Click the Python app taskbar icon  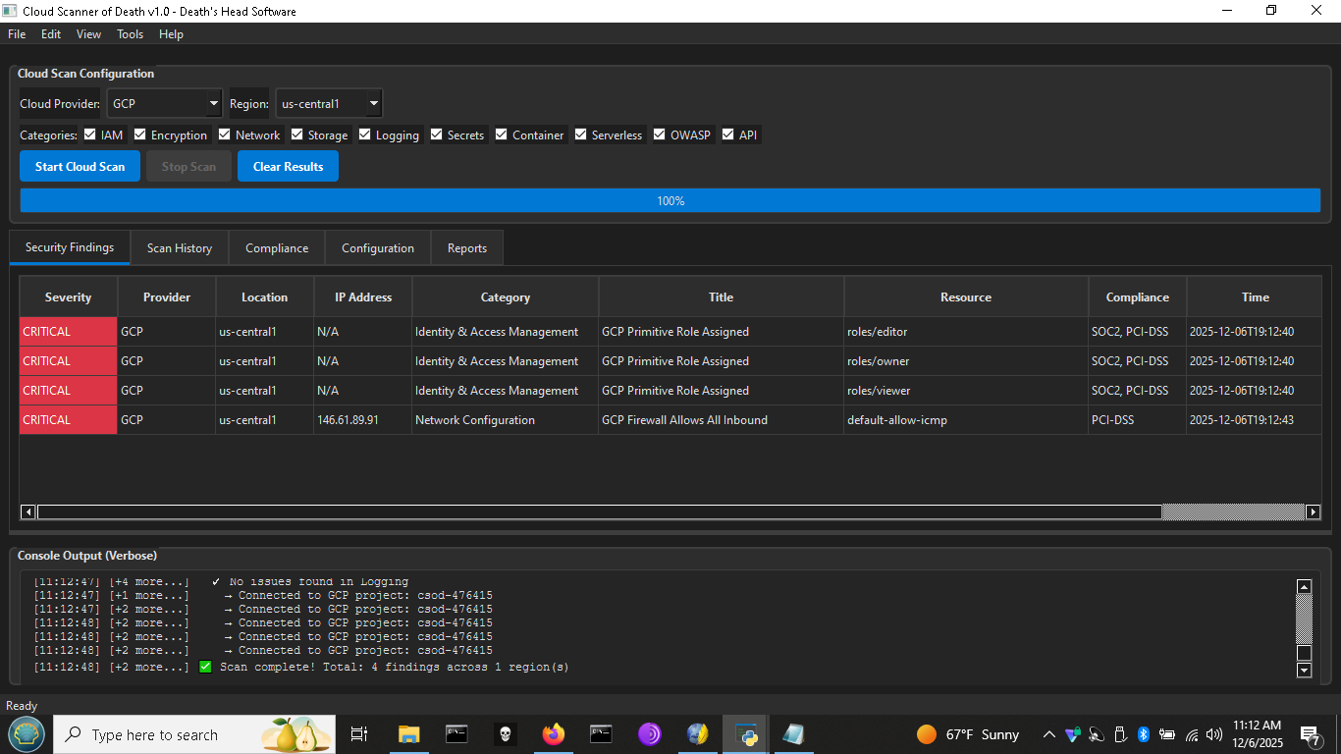[x=746, y=734]
